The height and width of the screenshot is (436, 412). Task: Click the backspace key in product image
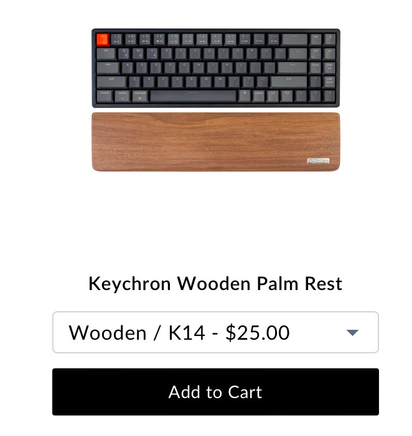pos(295,40)
